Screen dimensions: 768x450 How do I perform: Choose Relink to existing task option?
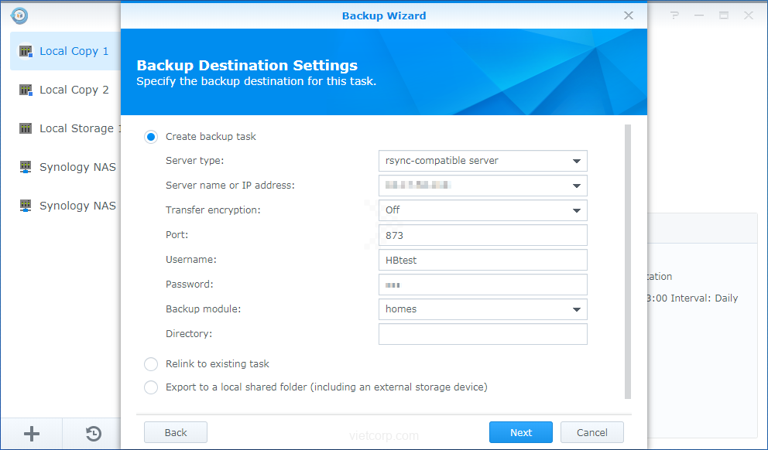pyautogui.click(x=151, y=364)
